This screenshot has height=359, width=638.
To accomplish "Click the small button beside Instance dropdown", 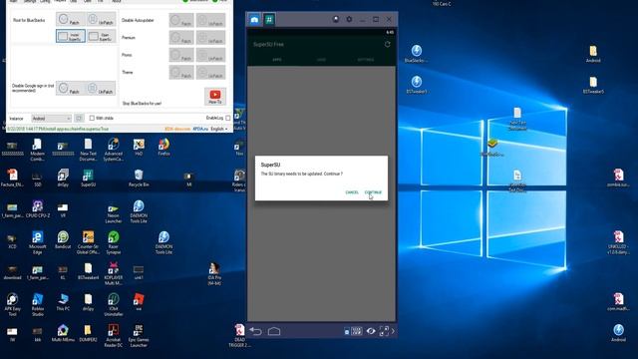I will pos(79,119).
